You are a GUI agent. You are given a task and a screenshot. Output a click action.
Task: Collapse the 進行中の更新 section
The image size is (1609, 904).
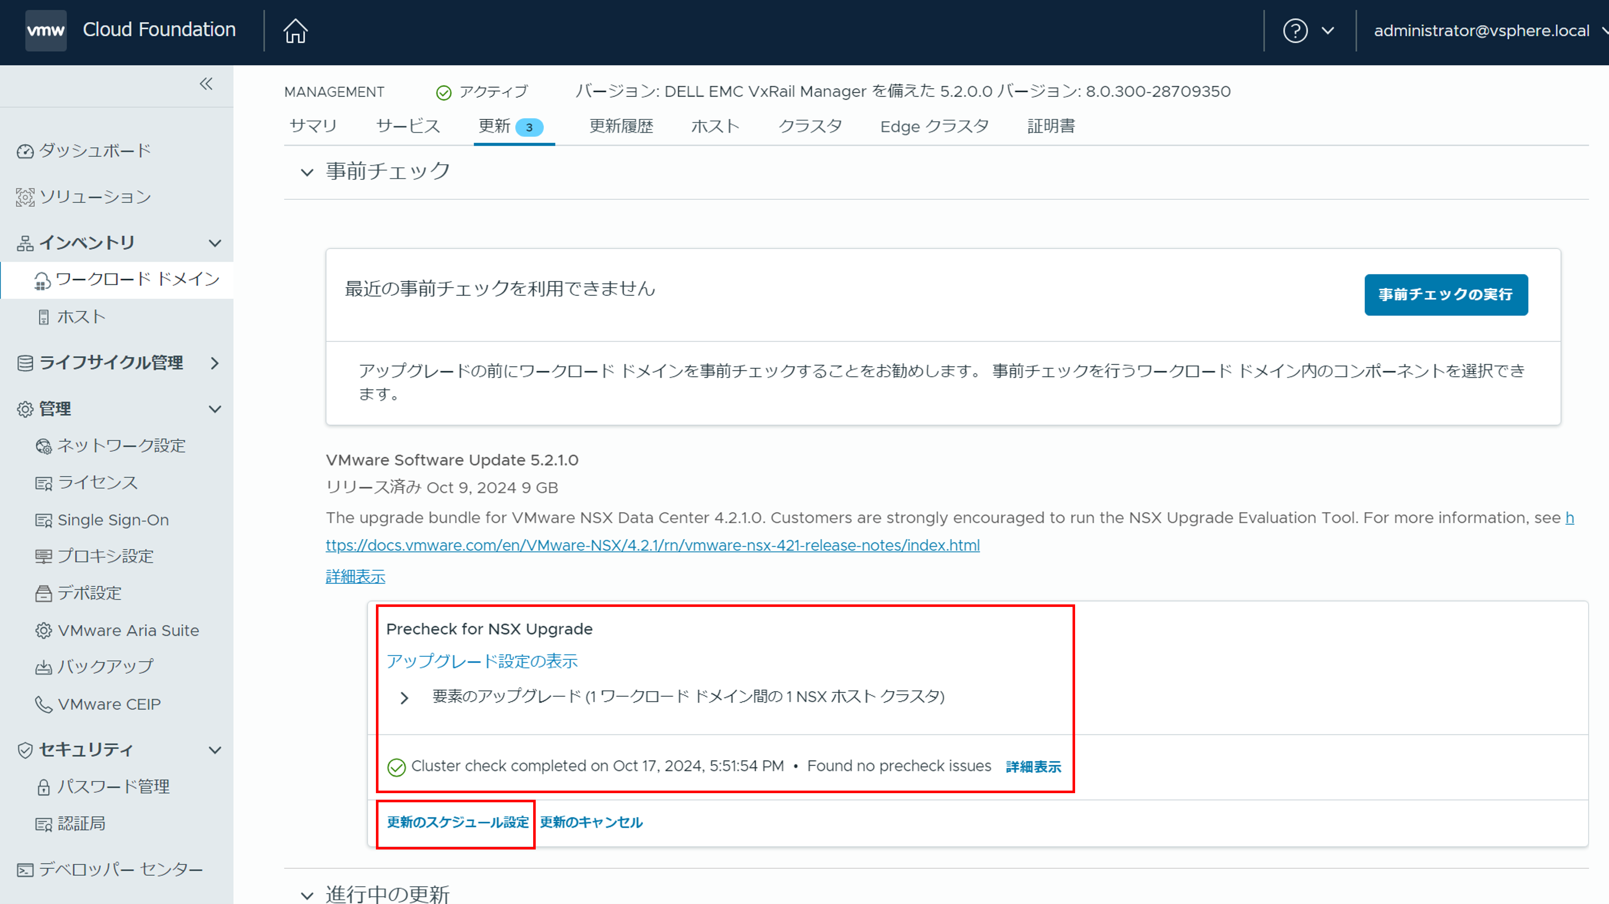(x=307, y=896)
